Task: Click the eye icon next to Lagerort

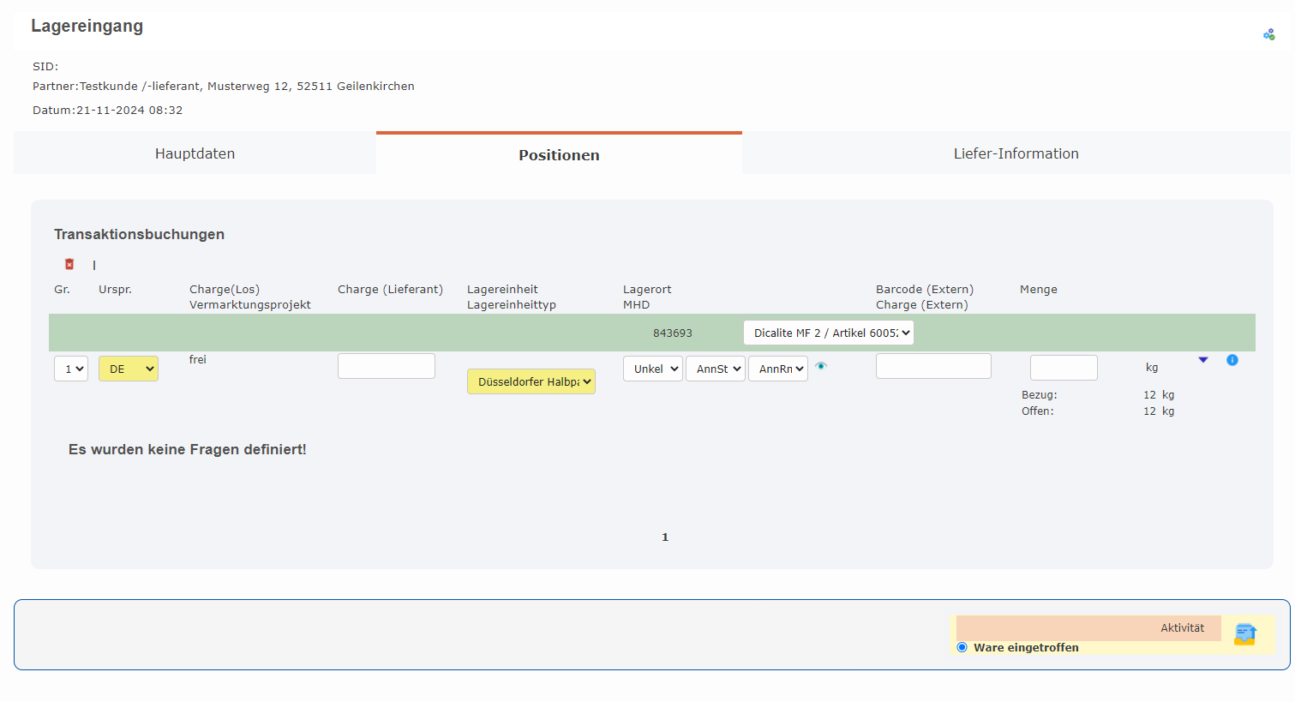Action: (x=821, y=366)
